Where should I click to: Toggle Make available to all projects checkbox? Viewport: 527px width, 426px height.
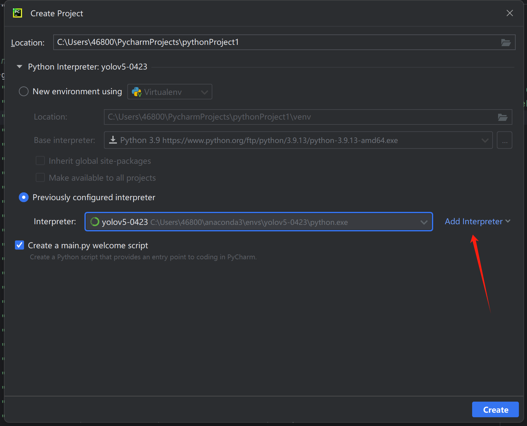click(40, 178)
